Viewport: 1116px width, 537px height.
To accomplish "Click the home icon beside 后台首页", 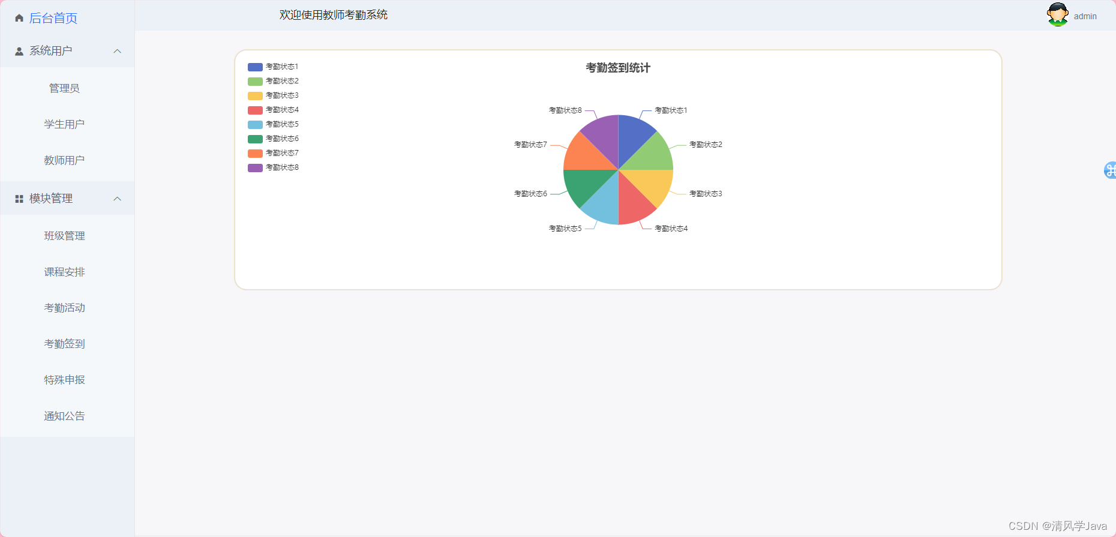I will (x=19, y=19).
